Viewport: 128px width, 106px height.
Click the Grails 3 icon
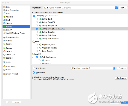[4, 58]
